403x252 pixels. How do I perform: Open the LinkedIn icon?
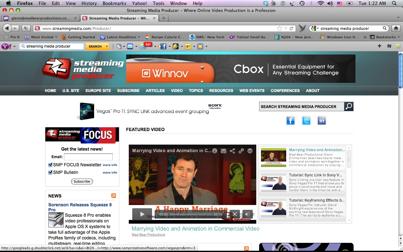pos(321,121)
